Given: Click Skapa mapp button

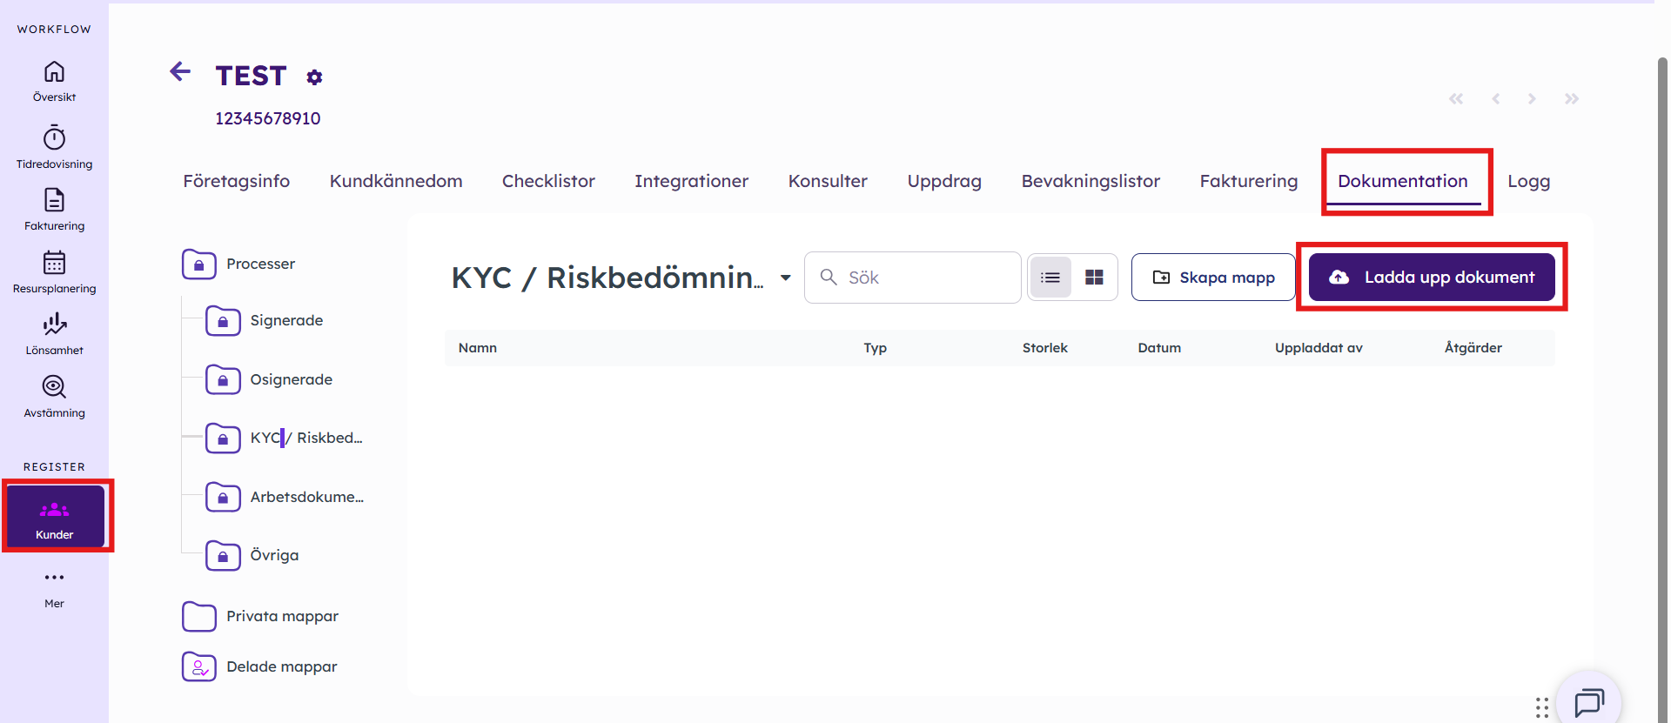Looking at the screenshot, I should (x=1213, y=277).
